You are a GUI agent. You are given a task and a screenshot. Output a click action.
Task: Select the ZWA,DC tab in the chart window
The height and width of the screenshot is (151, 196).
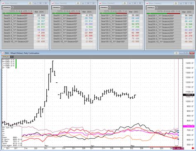6,57
